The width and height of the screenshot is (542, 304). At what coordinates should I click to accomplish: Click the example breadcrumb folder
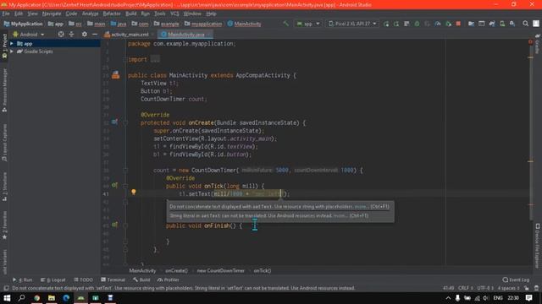[167, 24]
